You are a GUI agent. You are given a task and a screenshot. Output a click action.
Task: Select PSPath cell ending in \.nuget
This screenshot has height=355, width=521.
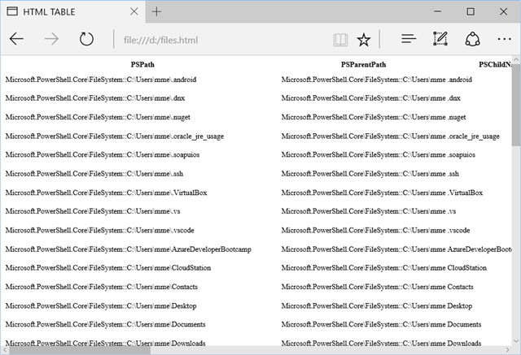[x=98, y=117]
